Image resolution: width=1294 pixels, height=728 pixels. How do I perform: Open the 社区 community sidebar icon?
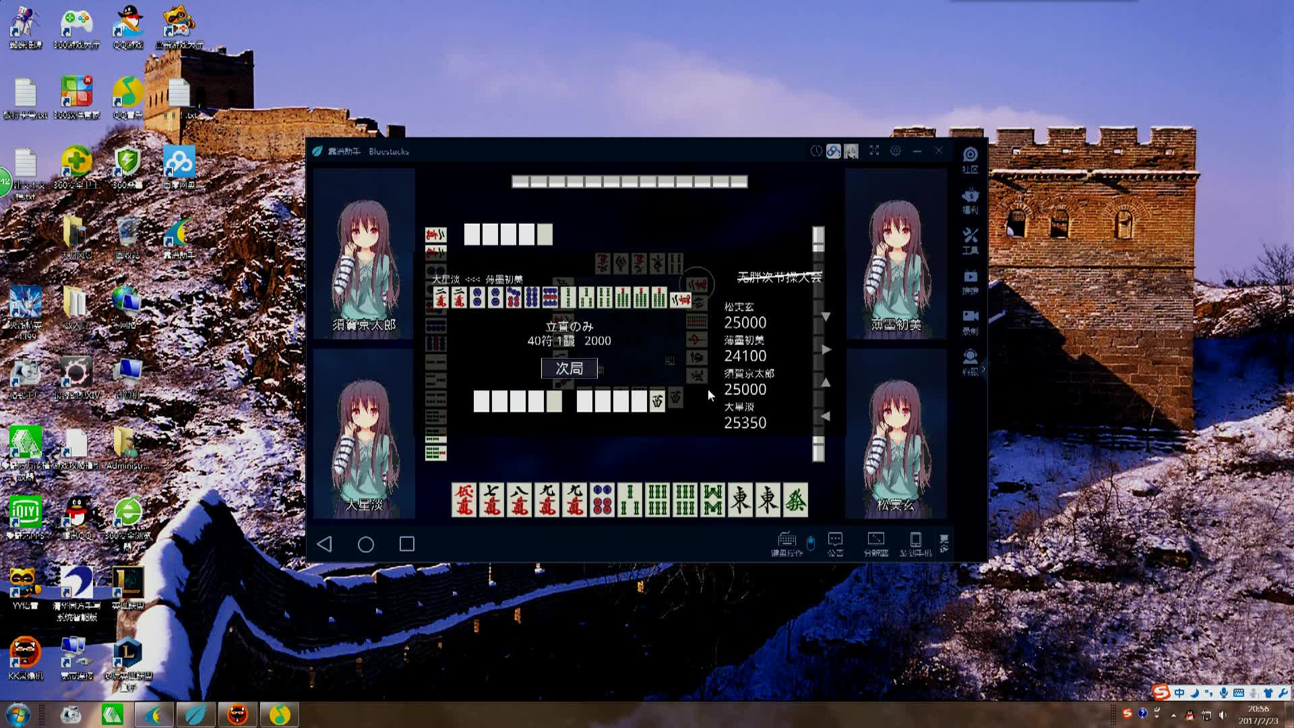pos(970,159)
